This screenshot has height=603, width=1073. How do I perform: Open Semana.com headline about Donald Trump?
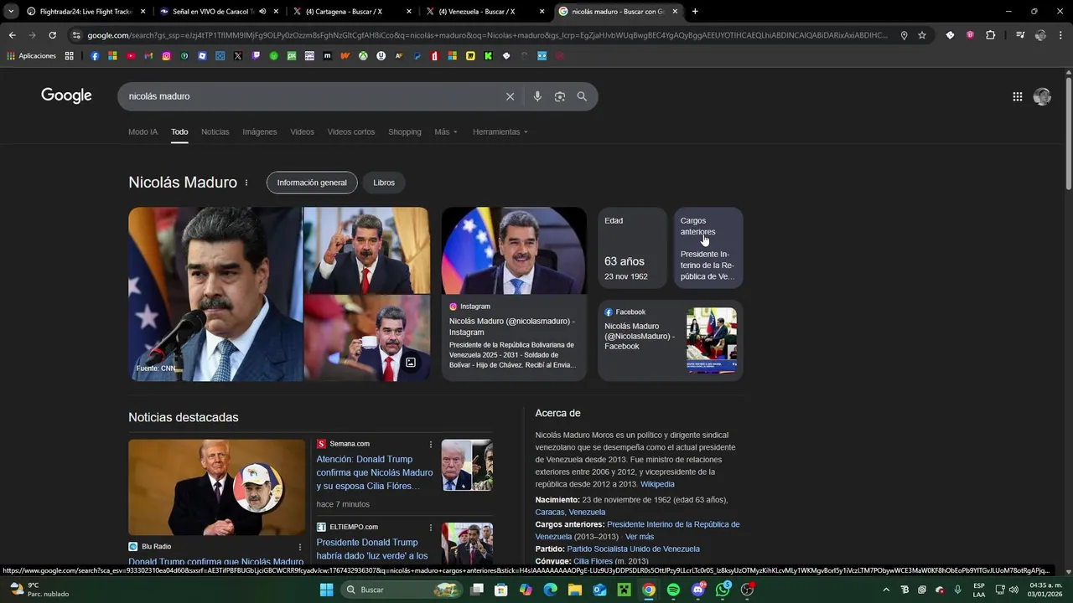tap(375, 472)
